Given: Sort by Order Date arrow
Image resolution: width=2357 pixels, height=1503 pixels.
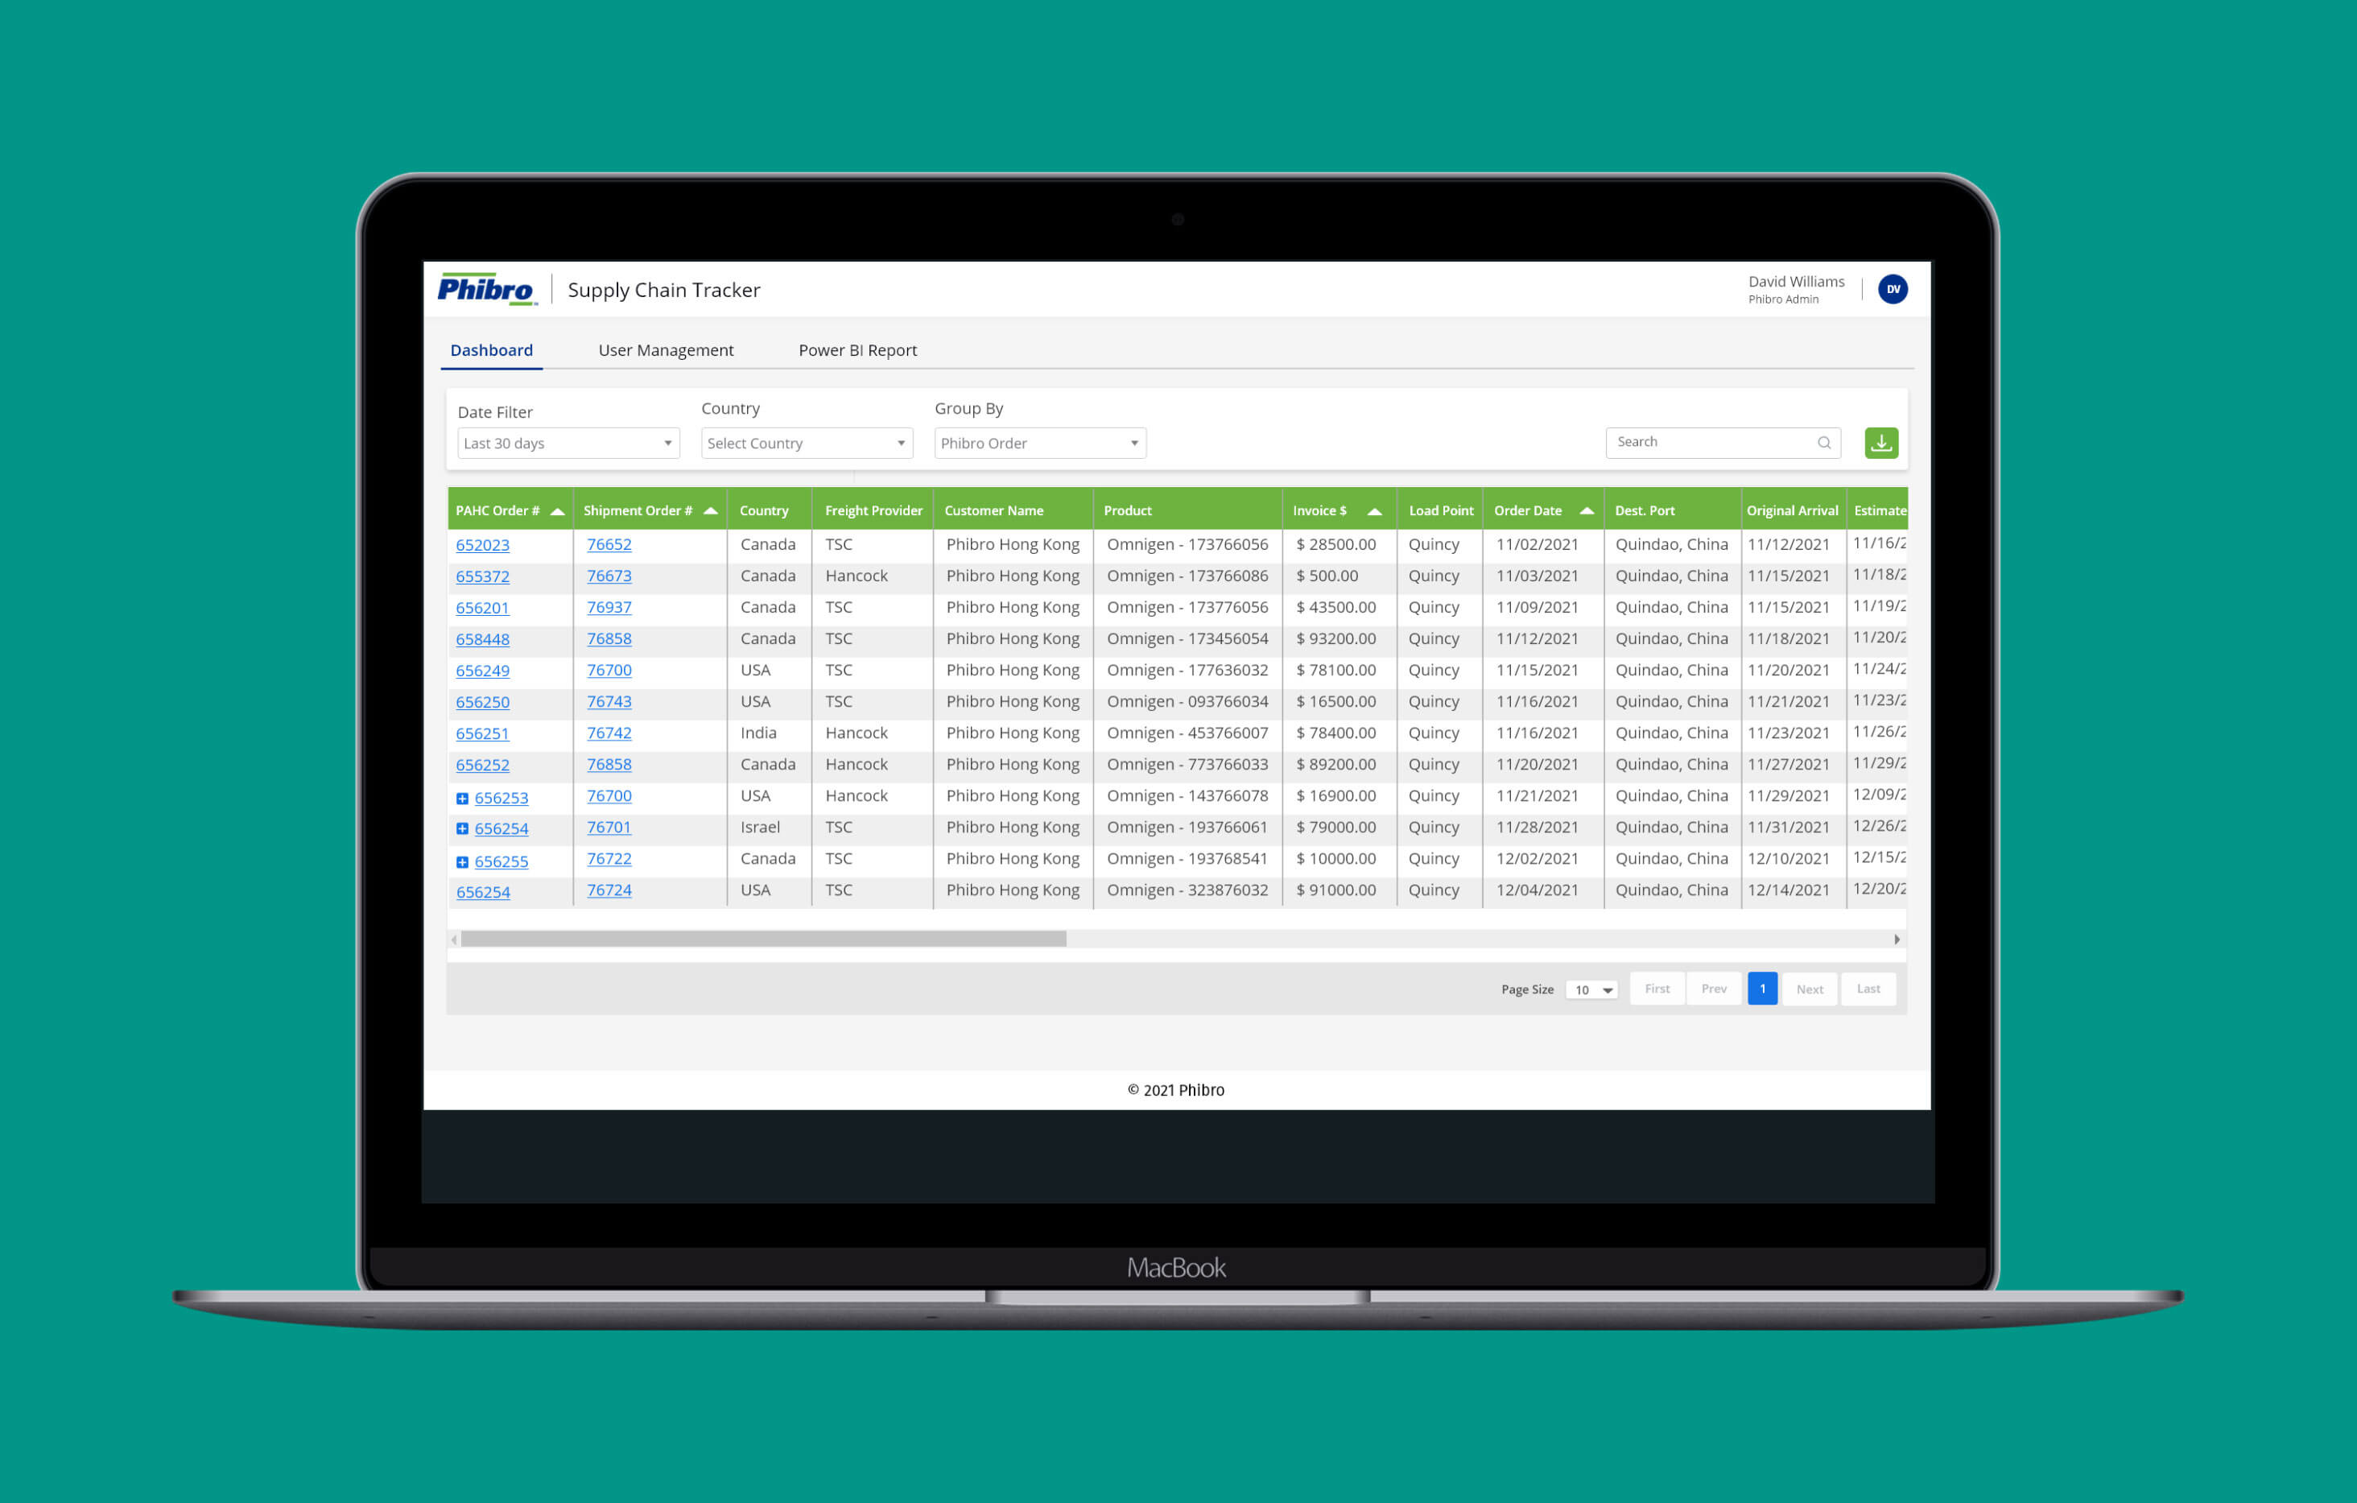Looking at the screenshot, I should (x=1587, y=511).
